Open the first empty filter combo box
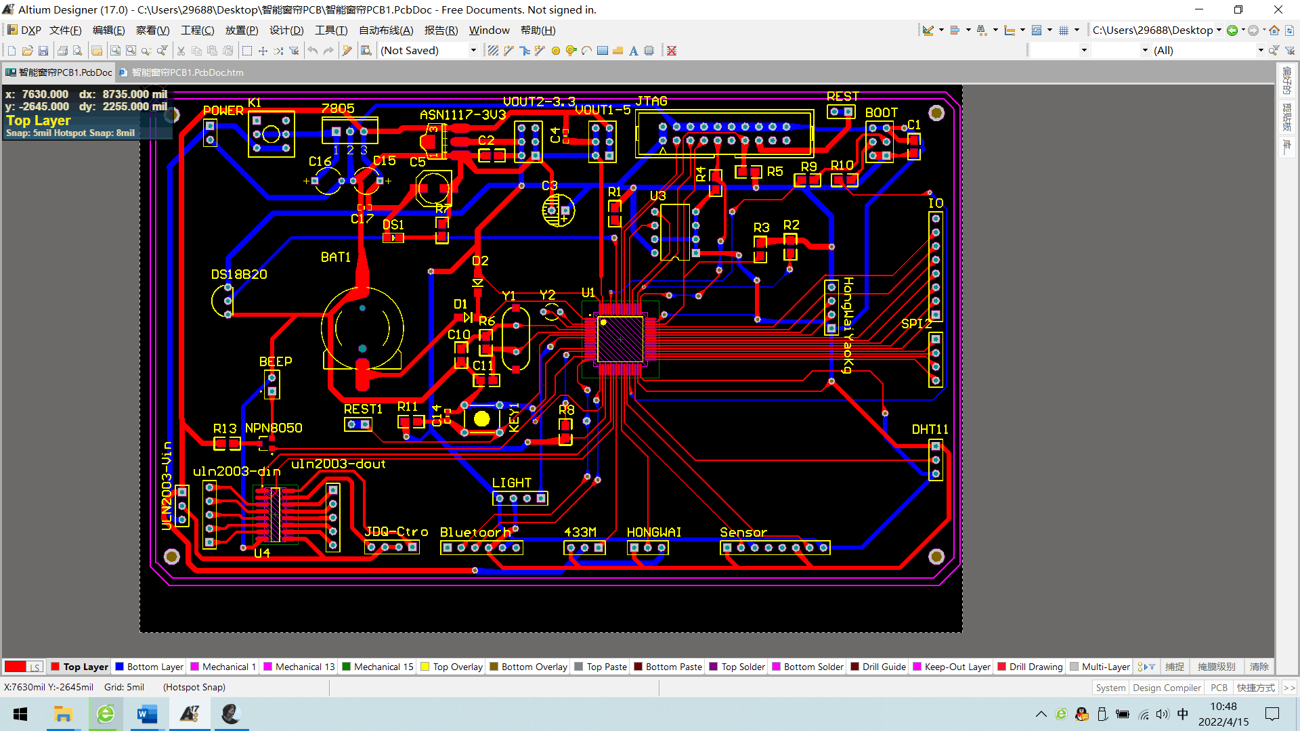 pos(1058,51)
